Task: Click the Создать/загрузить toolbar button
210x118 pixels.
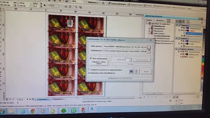Action: (117, 4)
